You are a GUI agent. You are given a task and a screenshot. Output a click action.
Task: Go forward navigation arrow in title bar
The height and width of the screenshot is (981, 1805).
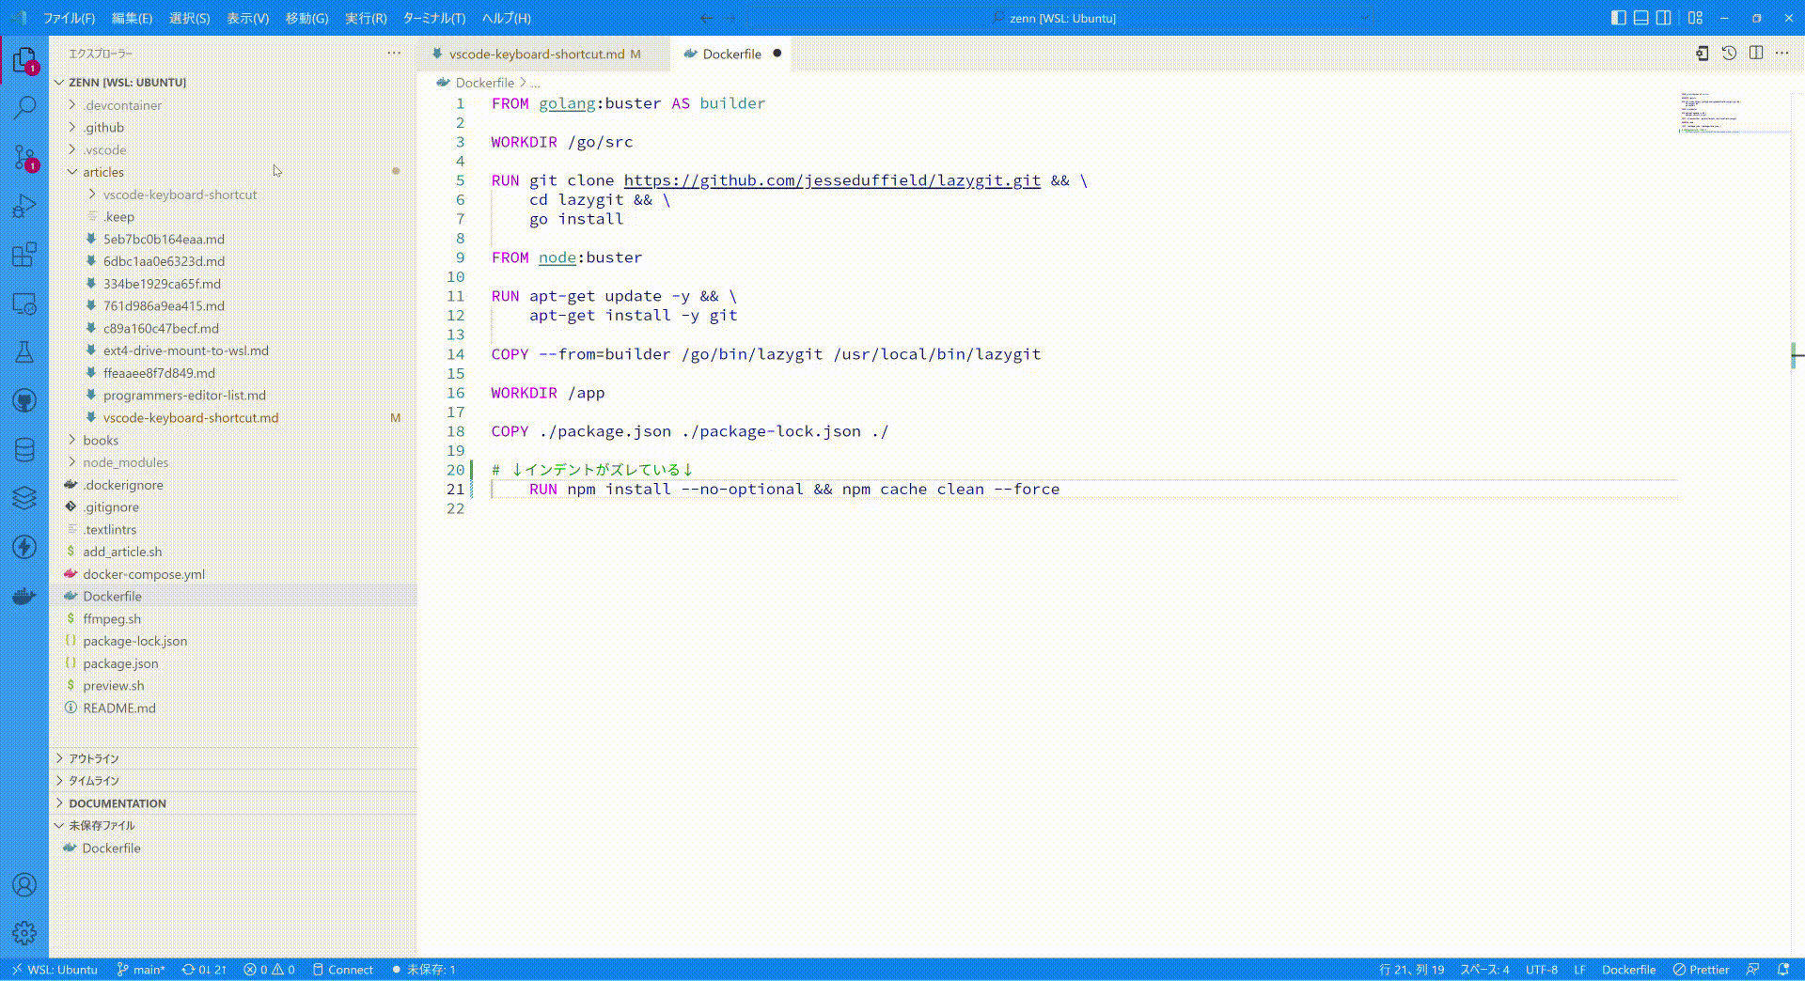pyautogui.click(x=730, y=18)
